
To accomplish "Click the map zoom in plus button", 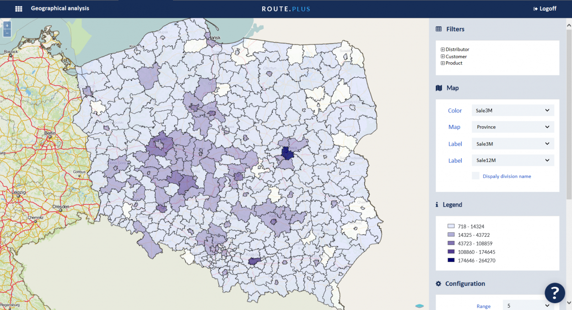I will 7,26.
